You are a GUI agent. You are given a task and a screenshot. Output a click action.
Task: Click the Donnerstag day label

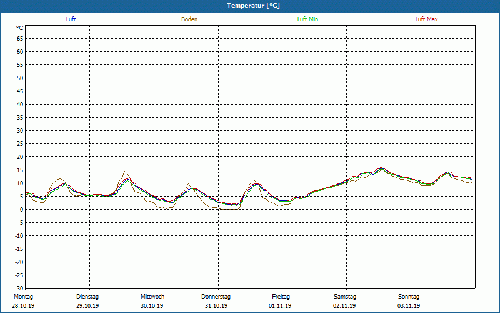point(216,297)
